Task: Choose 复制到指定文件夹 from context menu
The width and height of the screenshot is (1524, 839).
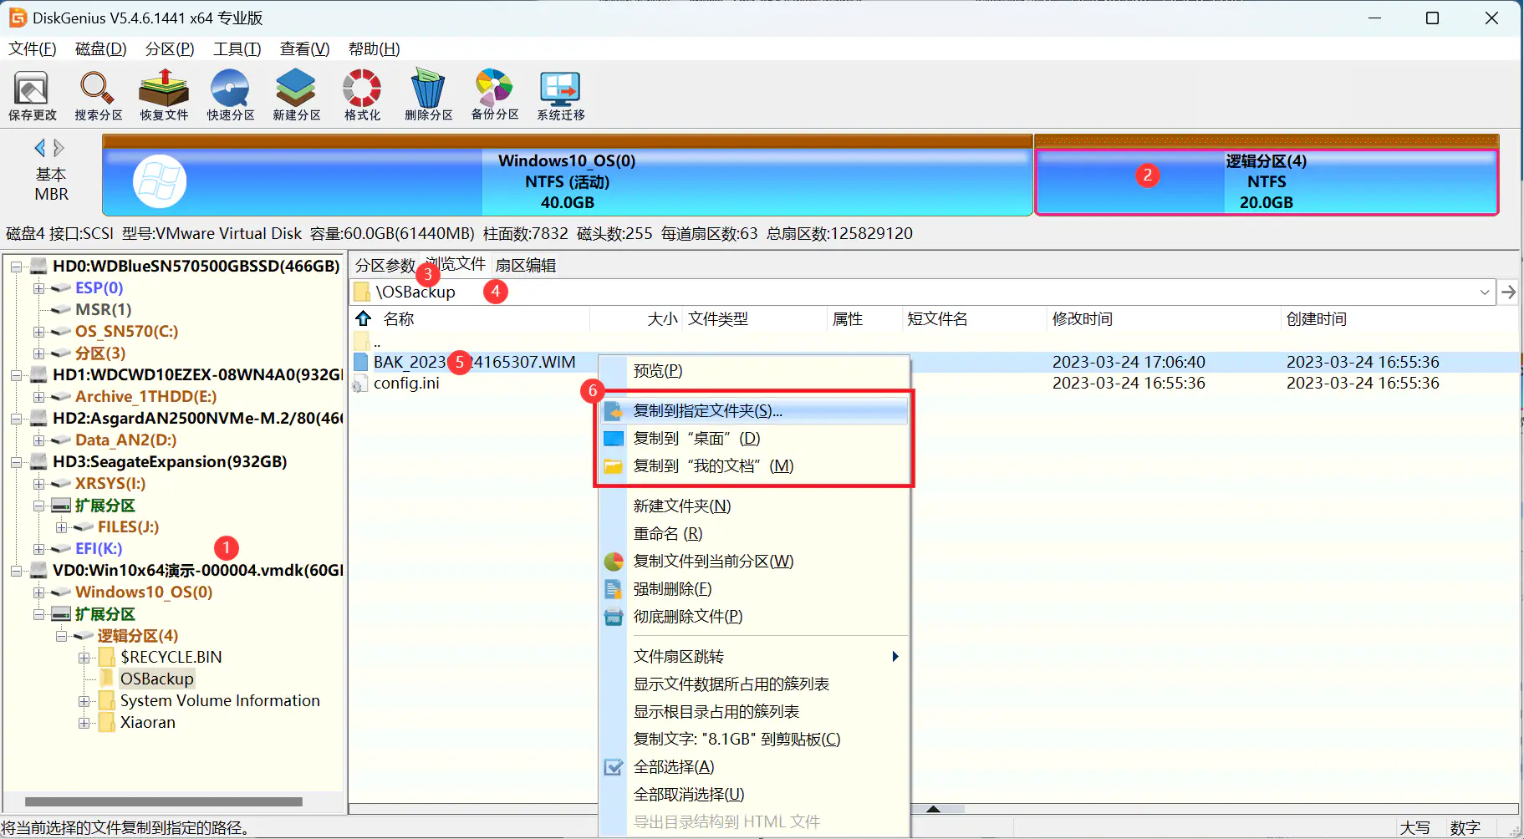Action: (707, 411)
